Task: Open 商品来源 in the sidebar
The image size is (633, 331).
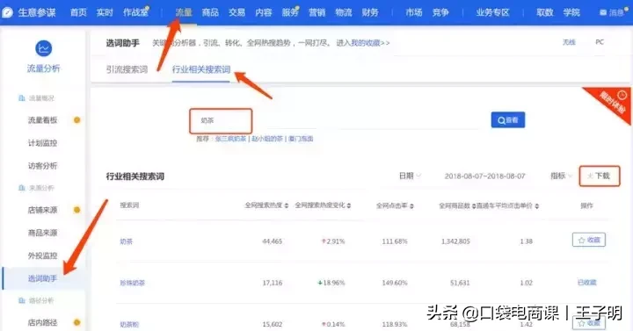Action: click(x=43, y=233)
